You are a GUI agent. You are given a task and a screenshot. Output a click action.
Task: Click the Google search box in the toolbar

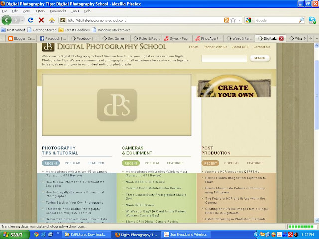(x=277, y=20)
